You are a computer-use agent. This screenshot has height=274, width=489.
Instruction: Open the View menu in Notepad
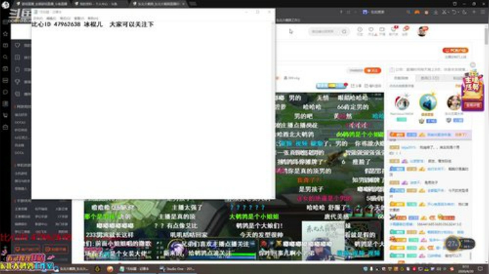79,18
